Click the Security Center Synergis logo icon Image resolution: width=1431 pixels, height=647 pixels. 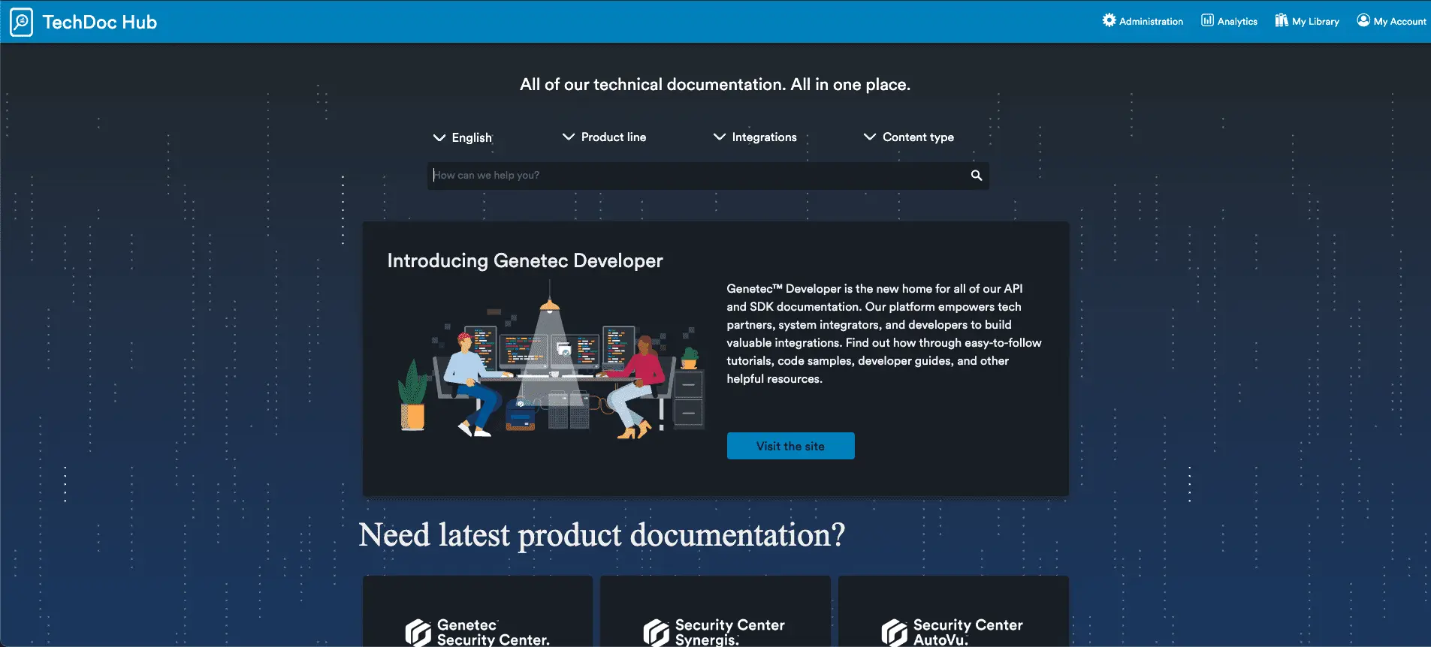click(x=657, y=633)
